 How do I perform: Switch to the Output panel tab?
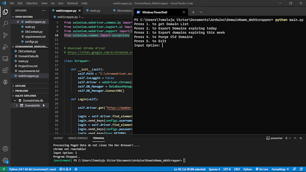pos(58,138)
